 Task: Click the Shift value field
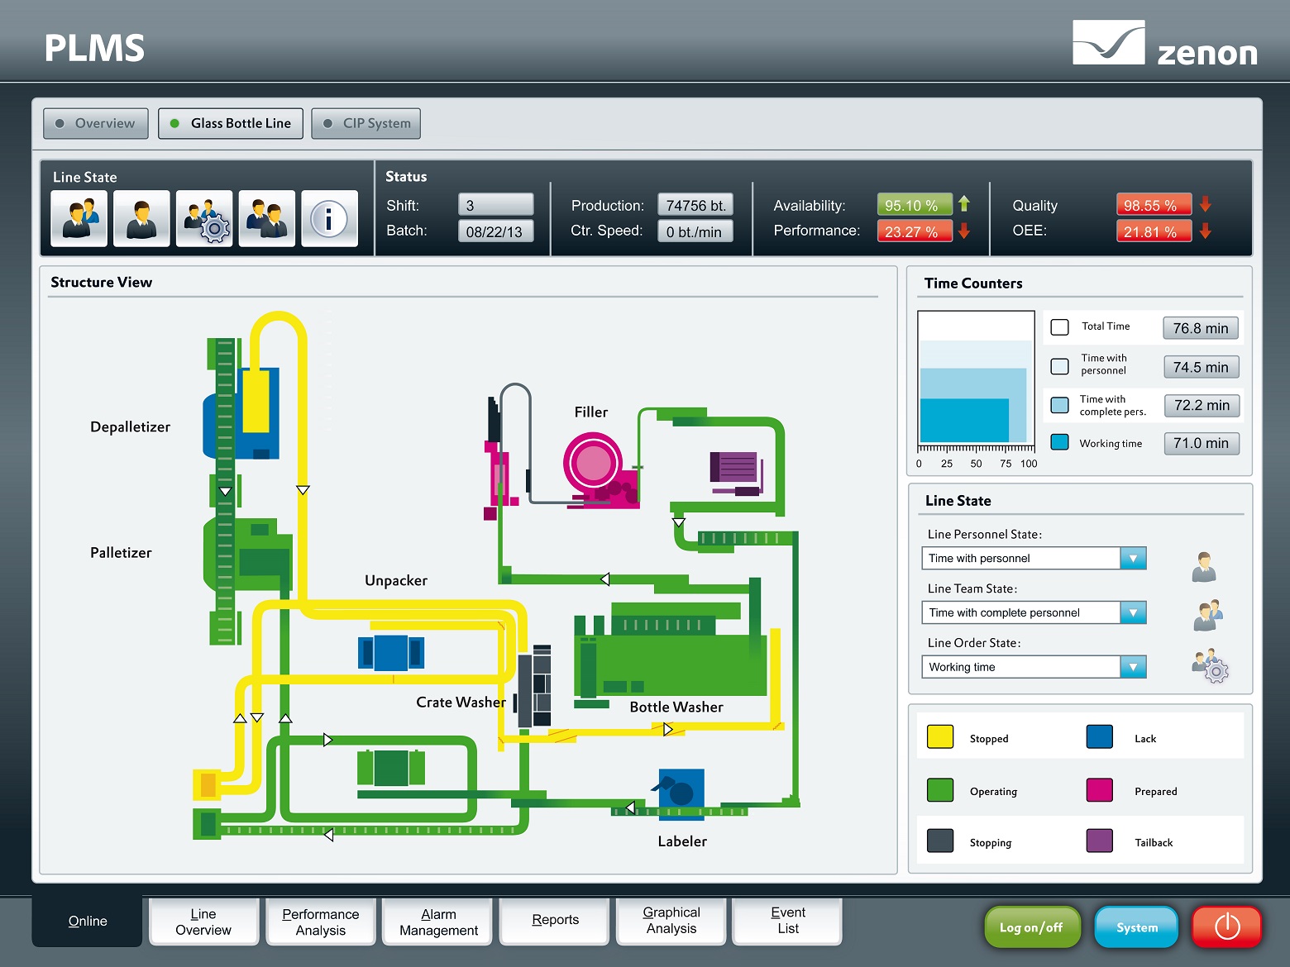click(495, 205)
